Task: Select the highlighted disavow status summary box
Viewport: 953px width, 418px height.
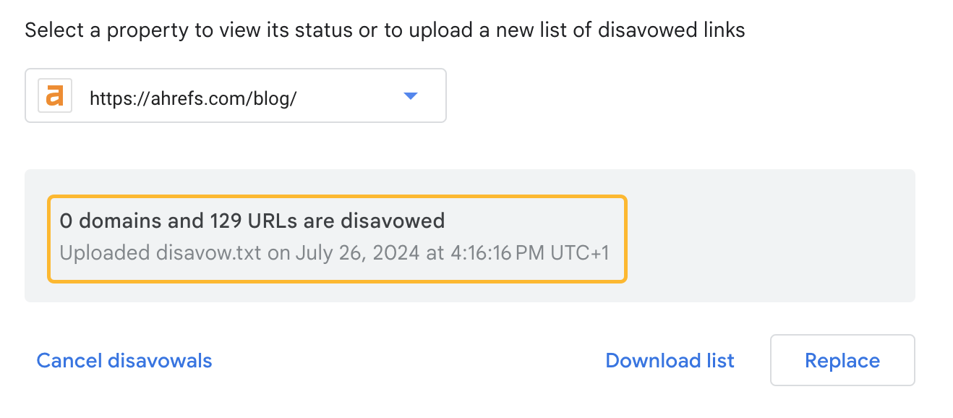Action: (x=337, y=238)
